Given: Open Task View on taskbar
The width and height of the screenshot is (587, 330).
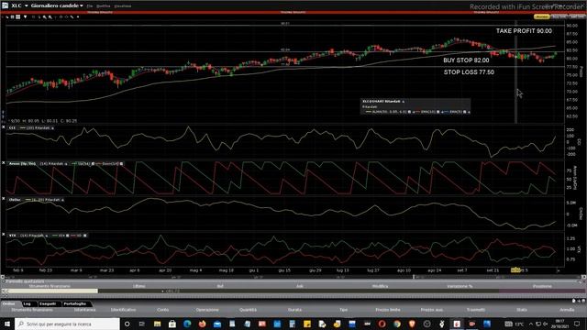Looking at the screenshot, I should tap(142, 324).
